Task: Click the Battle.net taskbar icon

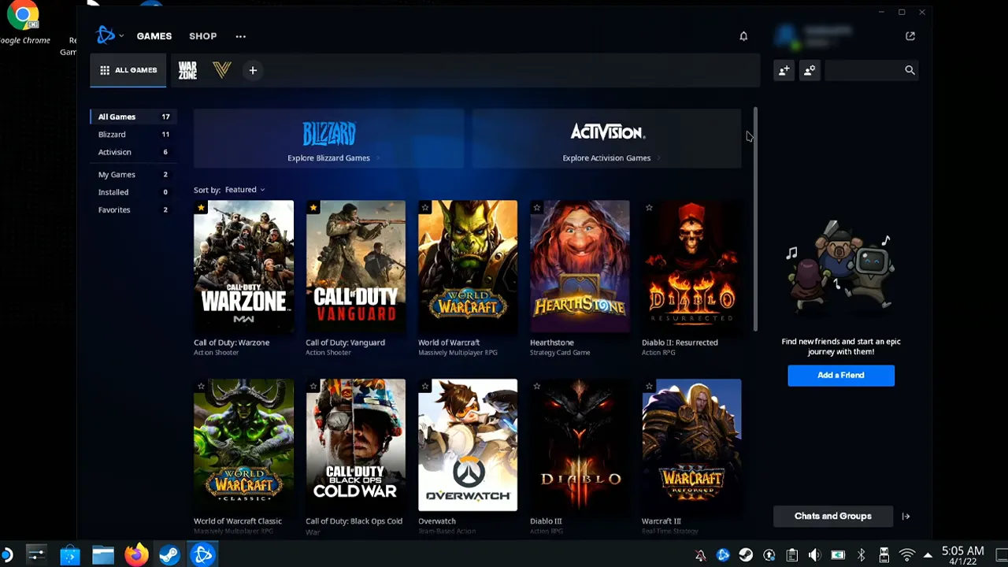Action: [x=203, y=555]
